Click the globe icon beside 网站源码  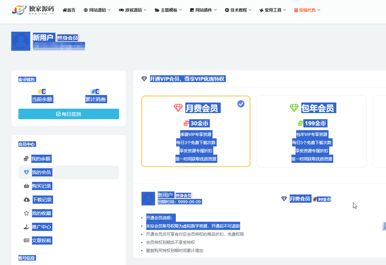86,10
